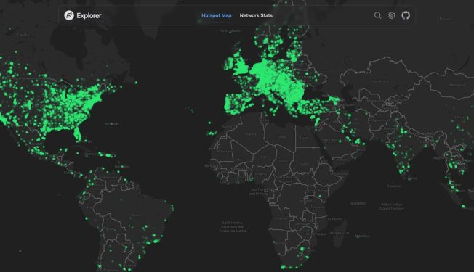
Task: Click the Madagascar map label
Action: pyautogui.click(x=340, y=233)
